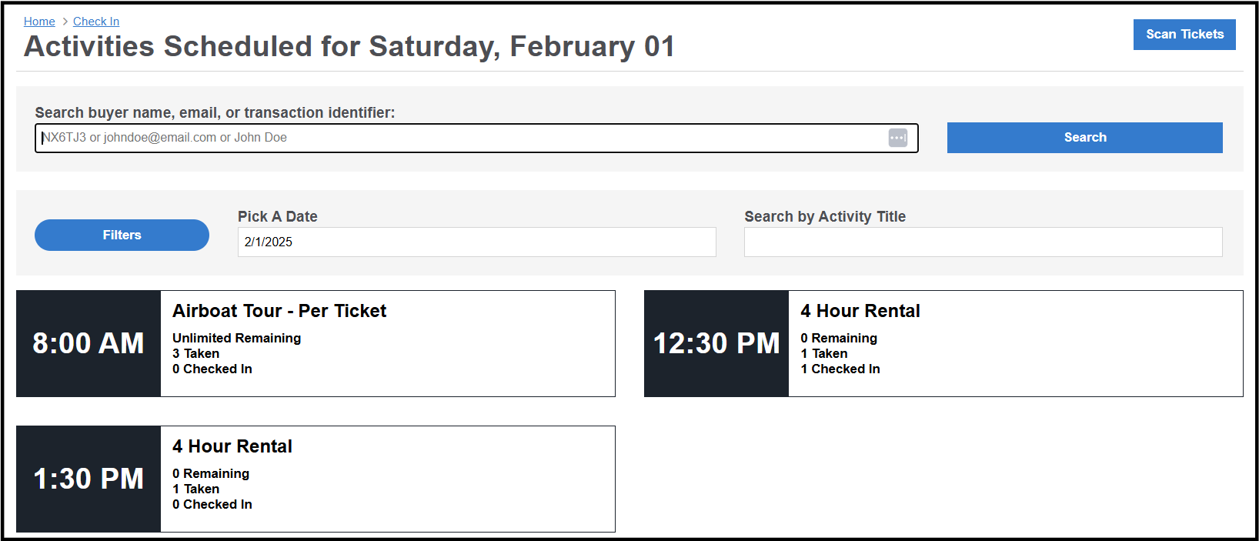The image size is (1259, 541).
Task: Focus the Search by Activity Title box
Action: tap(982, 242)
